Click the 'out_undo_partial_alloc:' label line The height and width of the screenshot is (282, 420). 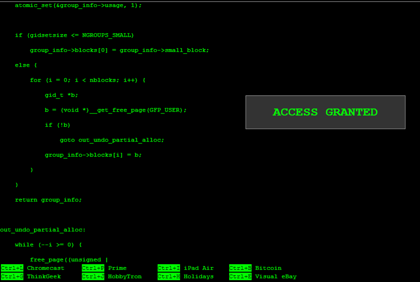point(43,230)
